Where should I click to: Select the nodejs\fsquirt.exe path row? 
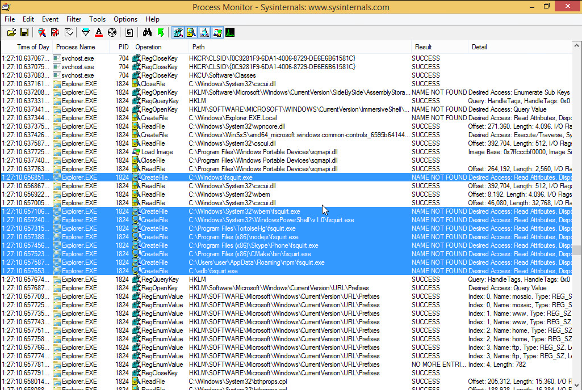pos(286,237)
